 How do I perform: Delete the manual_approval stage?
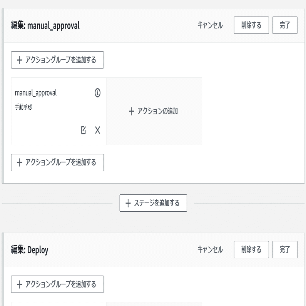tap(251, 25)
